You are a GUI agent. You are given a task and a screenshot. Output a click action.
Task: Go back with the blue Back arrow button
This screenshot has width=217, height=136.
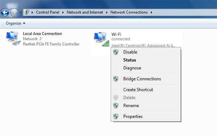tap(5, 13)
